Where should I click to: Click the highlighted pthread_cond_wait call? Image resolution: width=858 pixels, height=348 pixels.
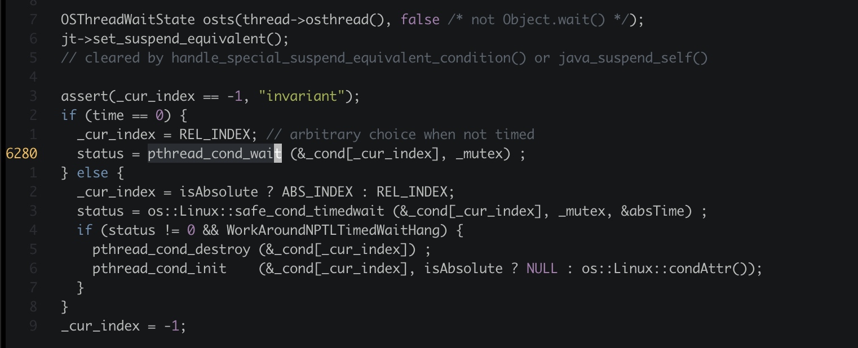pyautogui.click(x=214, y=154)
